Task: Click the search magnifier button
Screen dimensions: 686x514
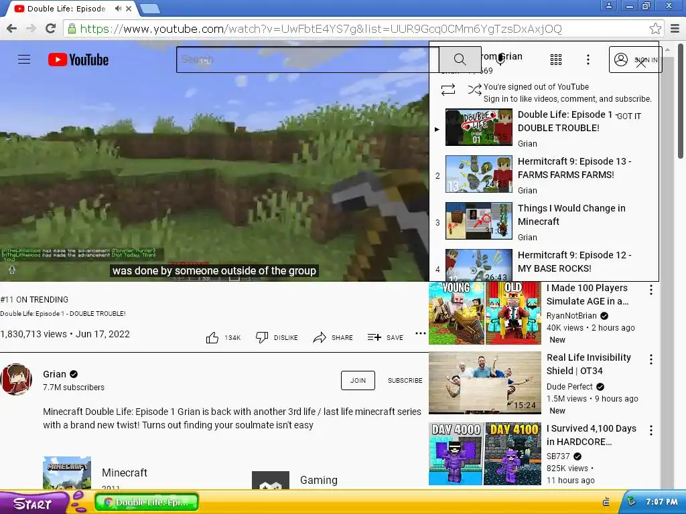Action: pyautogui.click(x=460, y=60)
